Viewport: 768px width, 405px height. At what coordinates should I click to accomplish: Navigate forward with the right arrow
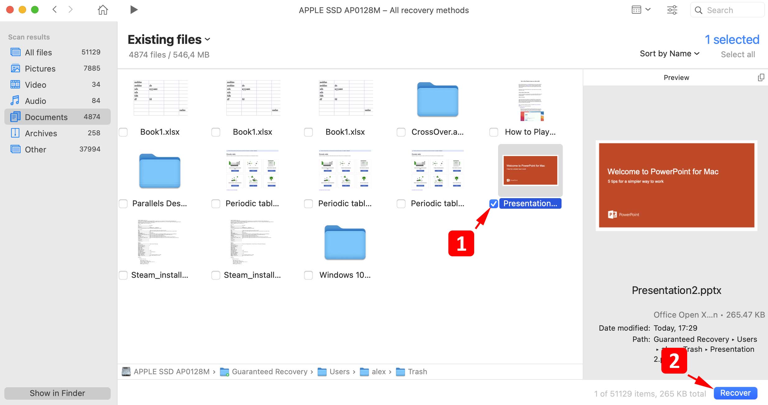point(70,10)
